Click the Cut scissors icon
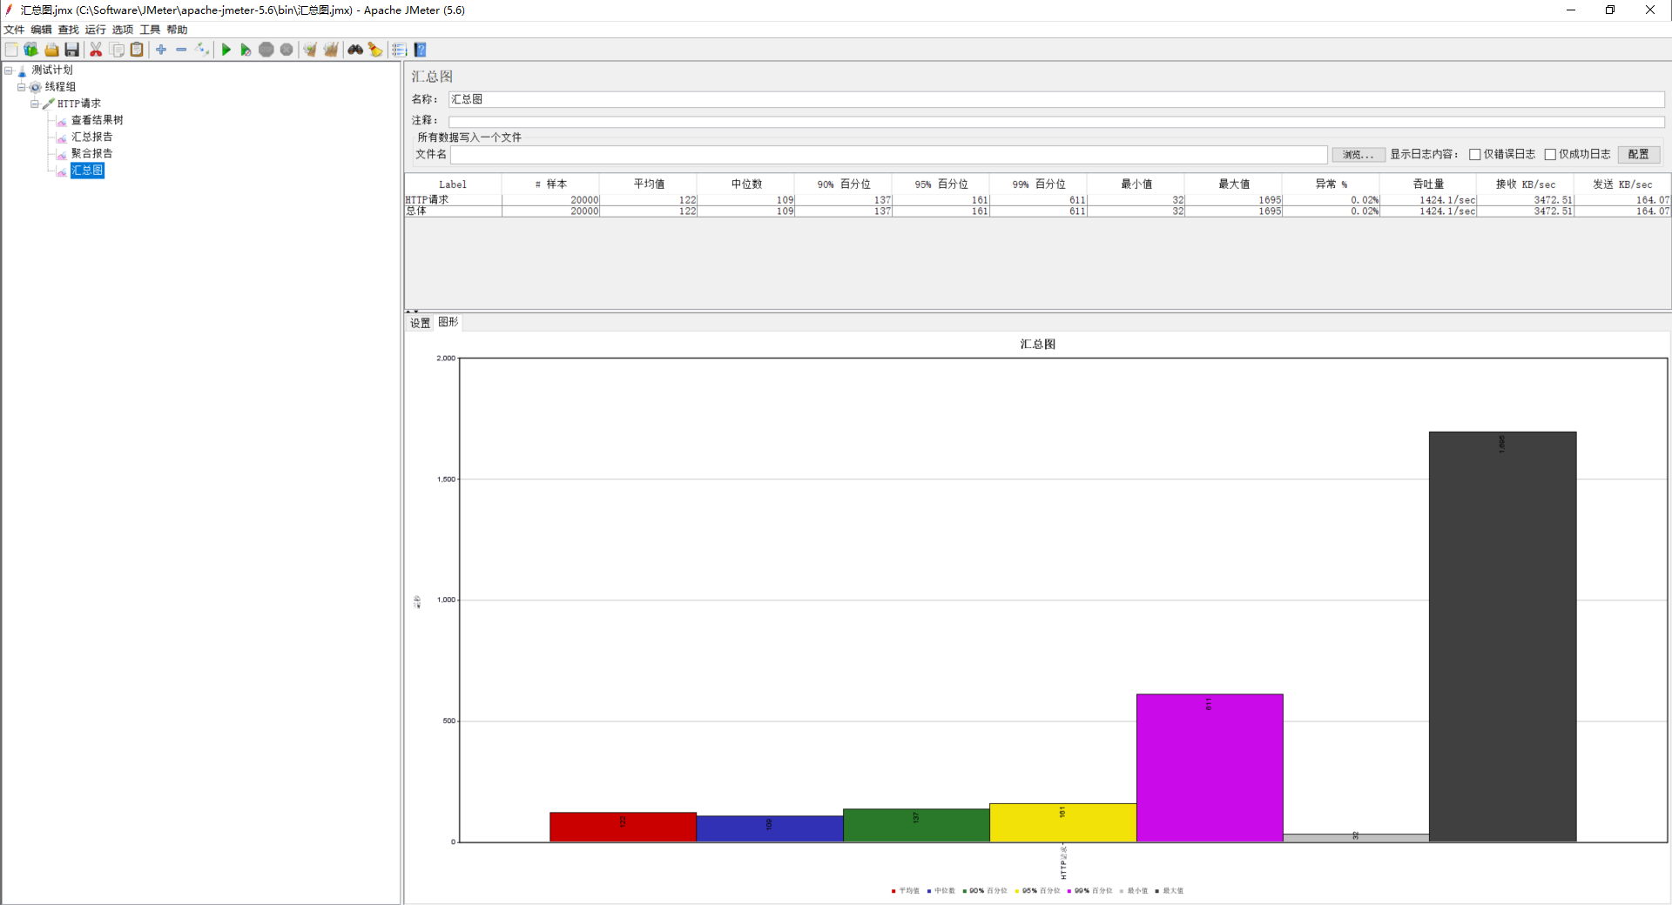Image resolution: width=1672 pixels, height=905 pixels. pyautogui.click(x=96, y=50)
